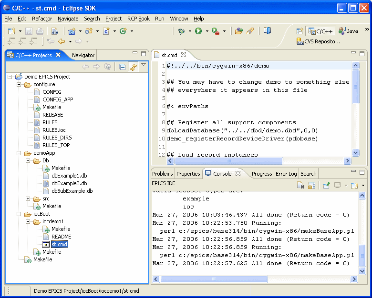Select the dbExample1.db file
Screen dimensions: 372x298
point(69,176)
